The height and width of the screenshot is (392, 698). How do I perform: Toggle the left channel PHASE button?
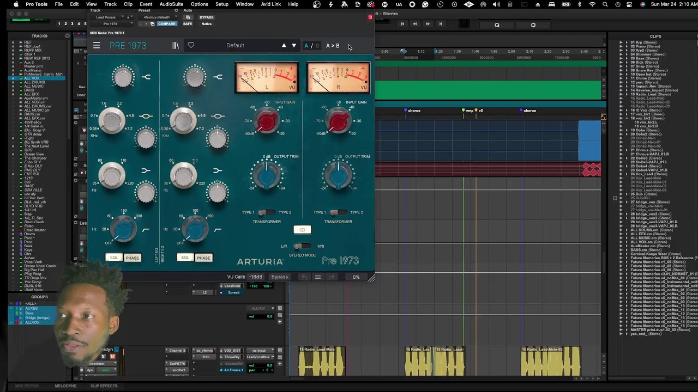(x=132, y=258)
